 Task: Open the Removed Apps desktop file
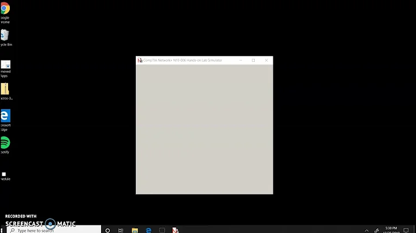click(5, 69)
